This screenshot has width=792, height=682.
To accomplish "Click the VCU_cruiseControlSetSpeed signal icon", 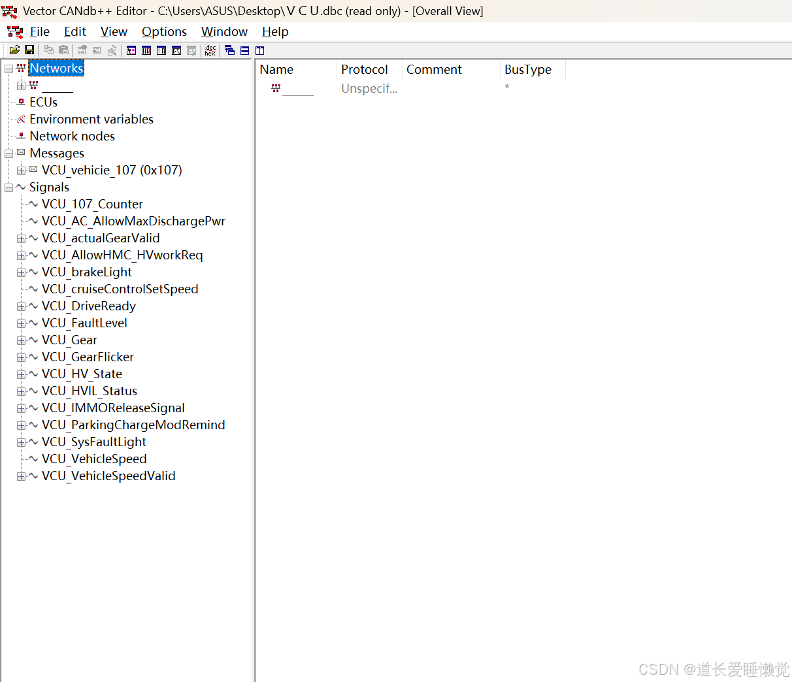I will click(33, 289).
